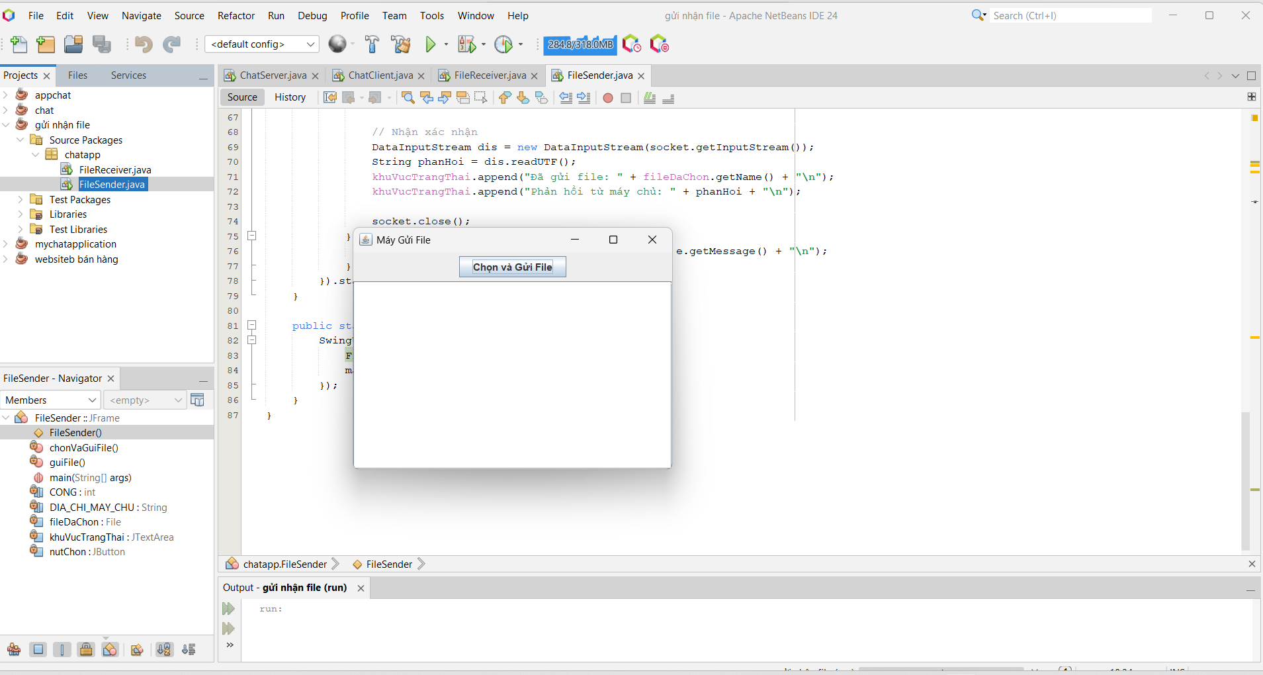Click Clean and Build Project icon
This screenshot has width=1263, height=675.
(x=400, y=44)
